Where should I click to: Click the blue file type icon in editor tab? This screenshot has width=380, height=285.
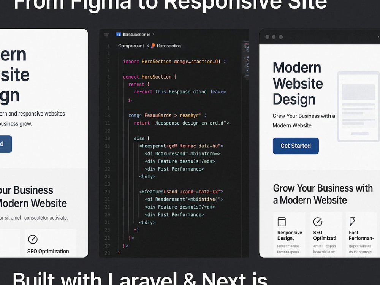tap(118, 35)
